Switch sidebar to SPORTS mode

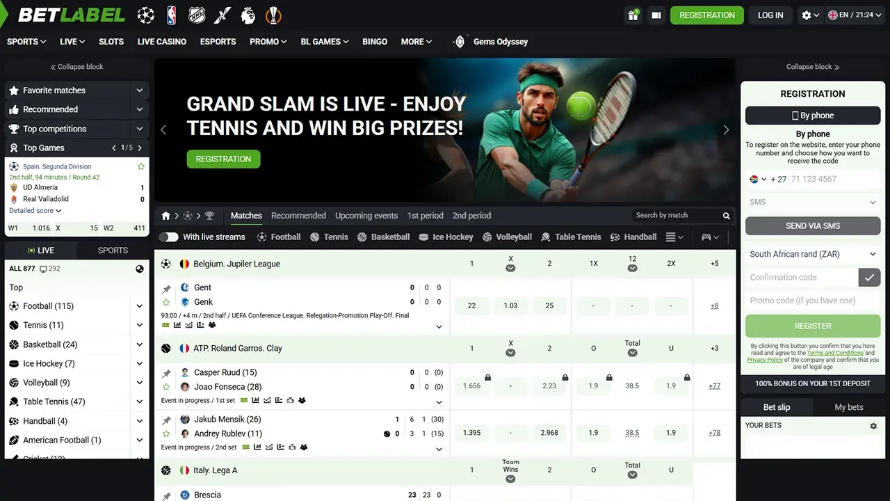[113, 250]
